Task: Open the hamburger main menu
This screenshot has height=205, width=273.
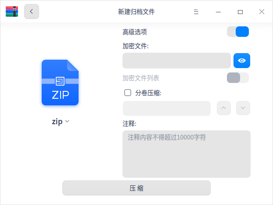Action: (196, 12)
